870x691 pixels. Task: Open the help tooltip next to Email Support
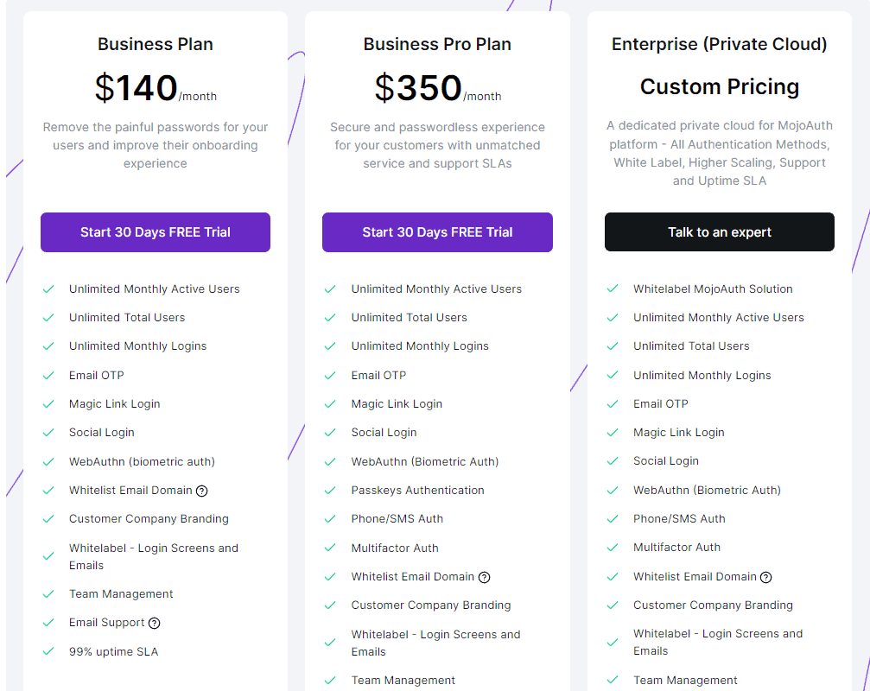click(x=155, y=623)
